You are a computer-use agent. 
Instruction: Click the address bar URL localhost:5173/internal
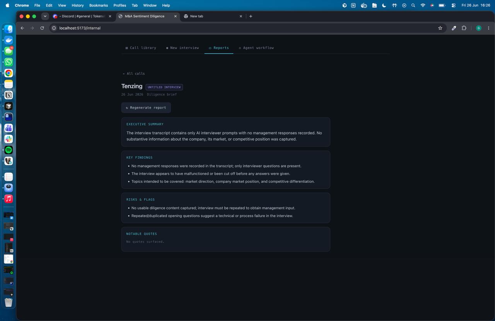80,28
